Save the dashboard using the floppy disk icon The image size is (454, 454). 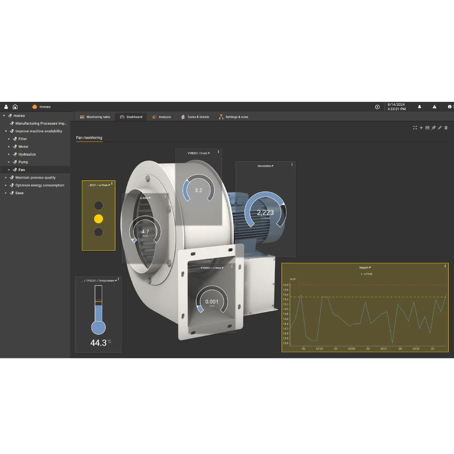point(427,128)
